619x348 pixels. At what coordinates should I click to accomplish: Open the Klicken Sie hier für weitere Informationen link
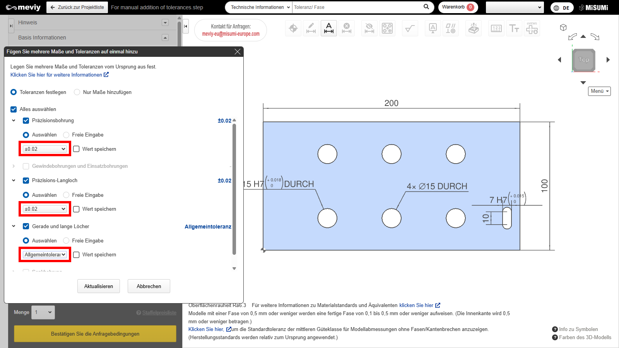pyautogui.click(x=59, y=75)
